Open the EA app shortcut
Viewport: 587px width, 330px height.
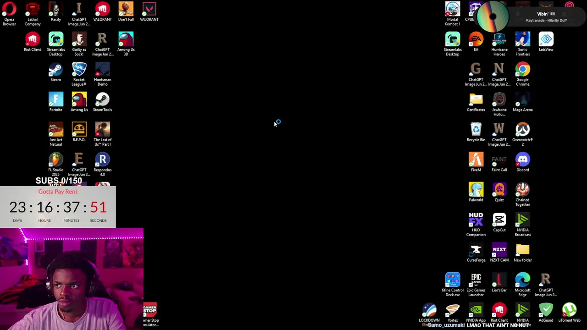click(476, 42)
